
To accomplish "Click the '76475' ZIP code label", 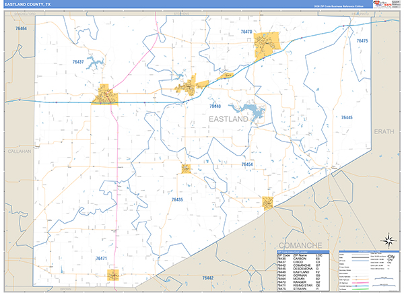I will (362, 40).
